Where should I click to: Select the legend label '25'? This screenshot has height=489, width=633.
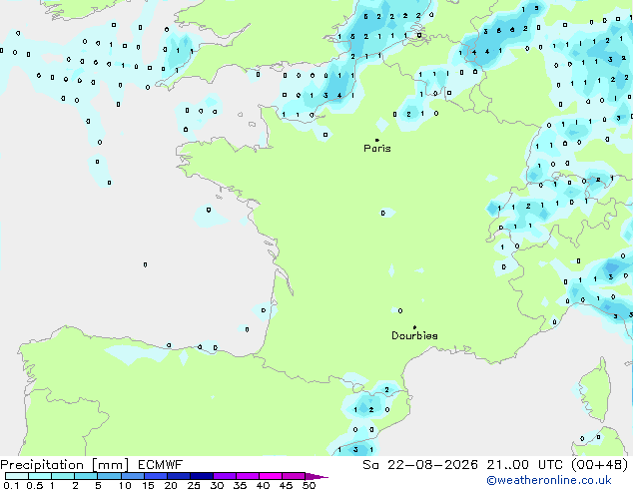click(x=194, y=485)
